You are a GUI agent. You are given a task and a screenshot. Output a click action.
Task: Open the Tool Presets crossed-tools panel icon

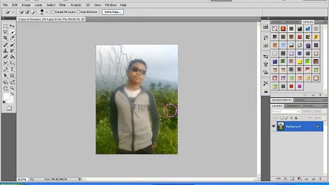click(266, 83)
